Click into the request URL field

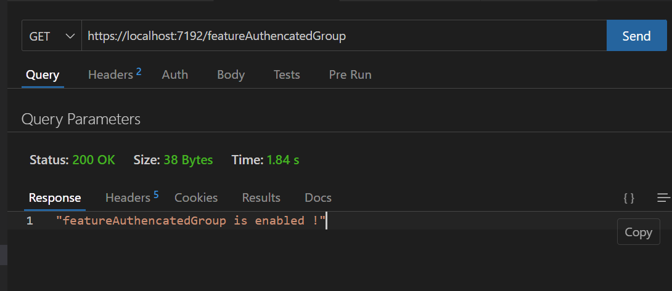tap(344, 36)
